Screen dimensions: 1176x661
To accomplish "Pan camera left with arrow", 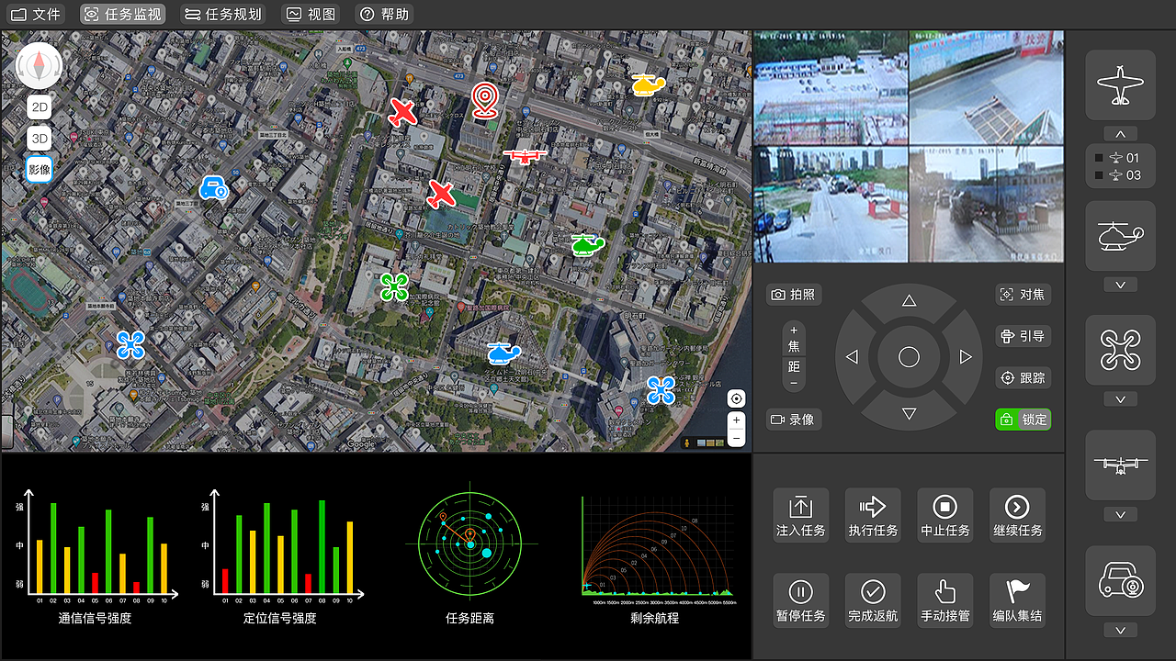I will [853, 357].
